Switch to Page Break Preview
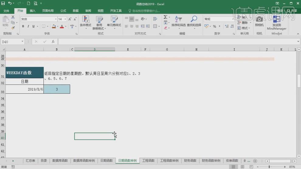The height and width of the screenshot is (169, 301). tap(251, 167)
